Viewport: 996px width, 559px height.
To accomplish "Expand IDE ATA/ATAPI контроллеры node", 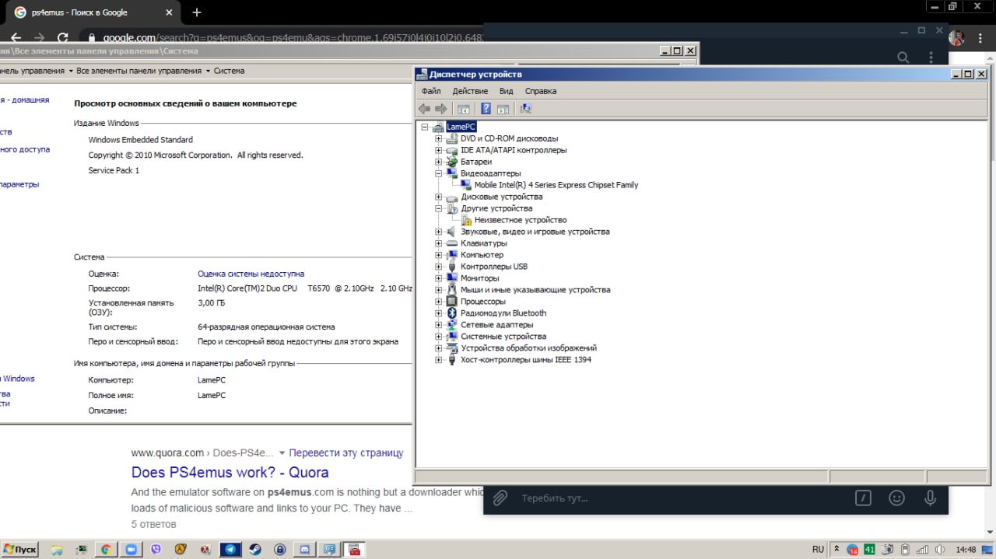I will pyautogui.click(x=439, y=150).
